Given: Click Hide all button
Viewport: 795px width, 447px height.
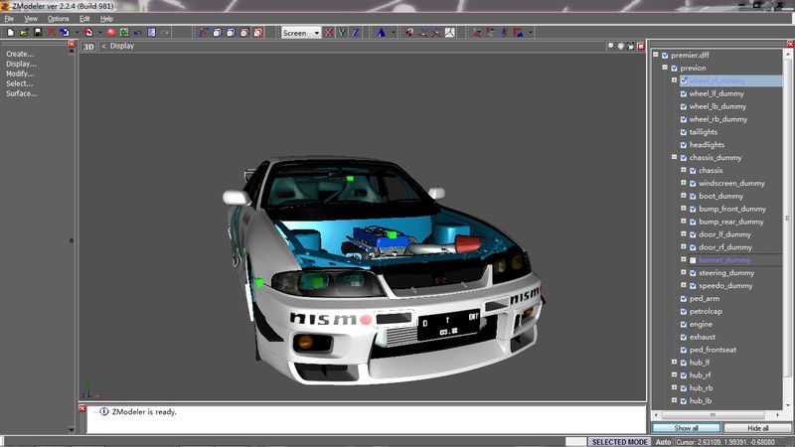Looking at the screenshot, I should pyautogui.click(x=757, y=428).
